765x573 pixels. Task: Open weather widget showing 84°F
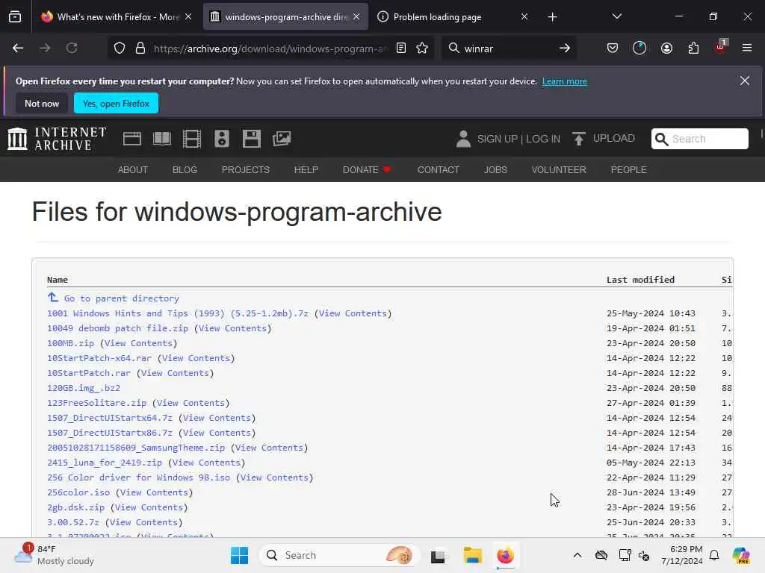[x=54, y=555]
